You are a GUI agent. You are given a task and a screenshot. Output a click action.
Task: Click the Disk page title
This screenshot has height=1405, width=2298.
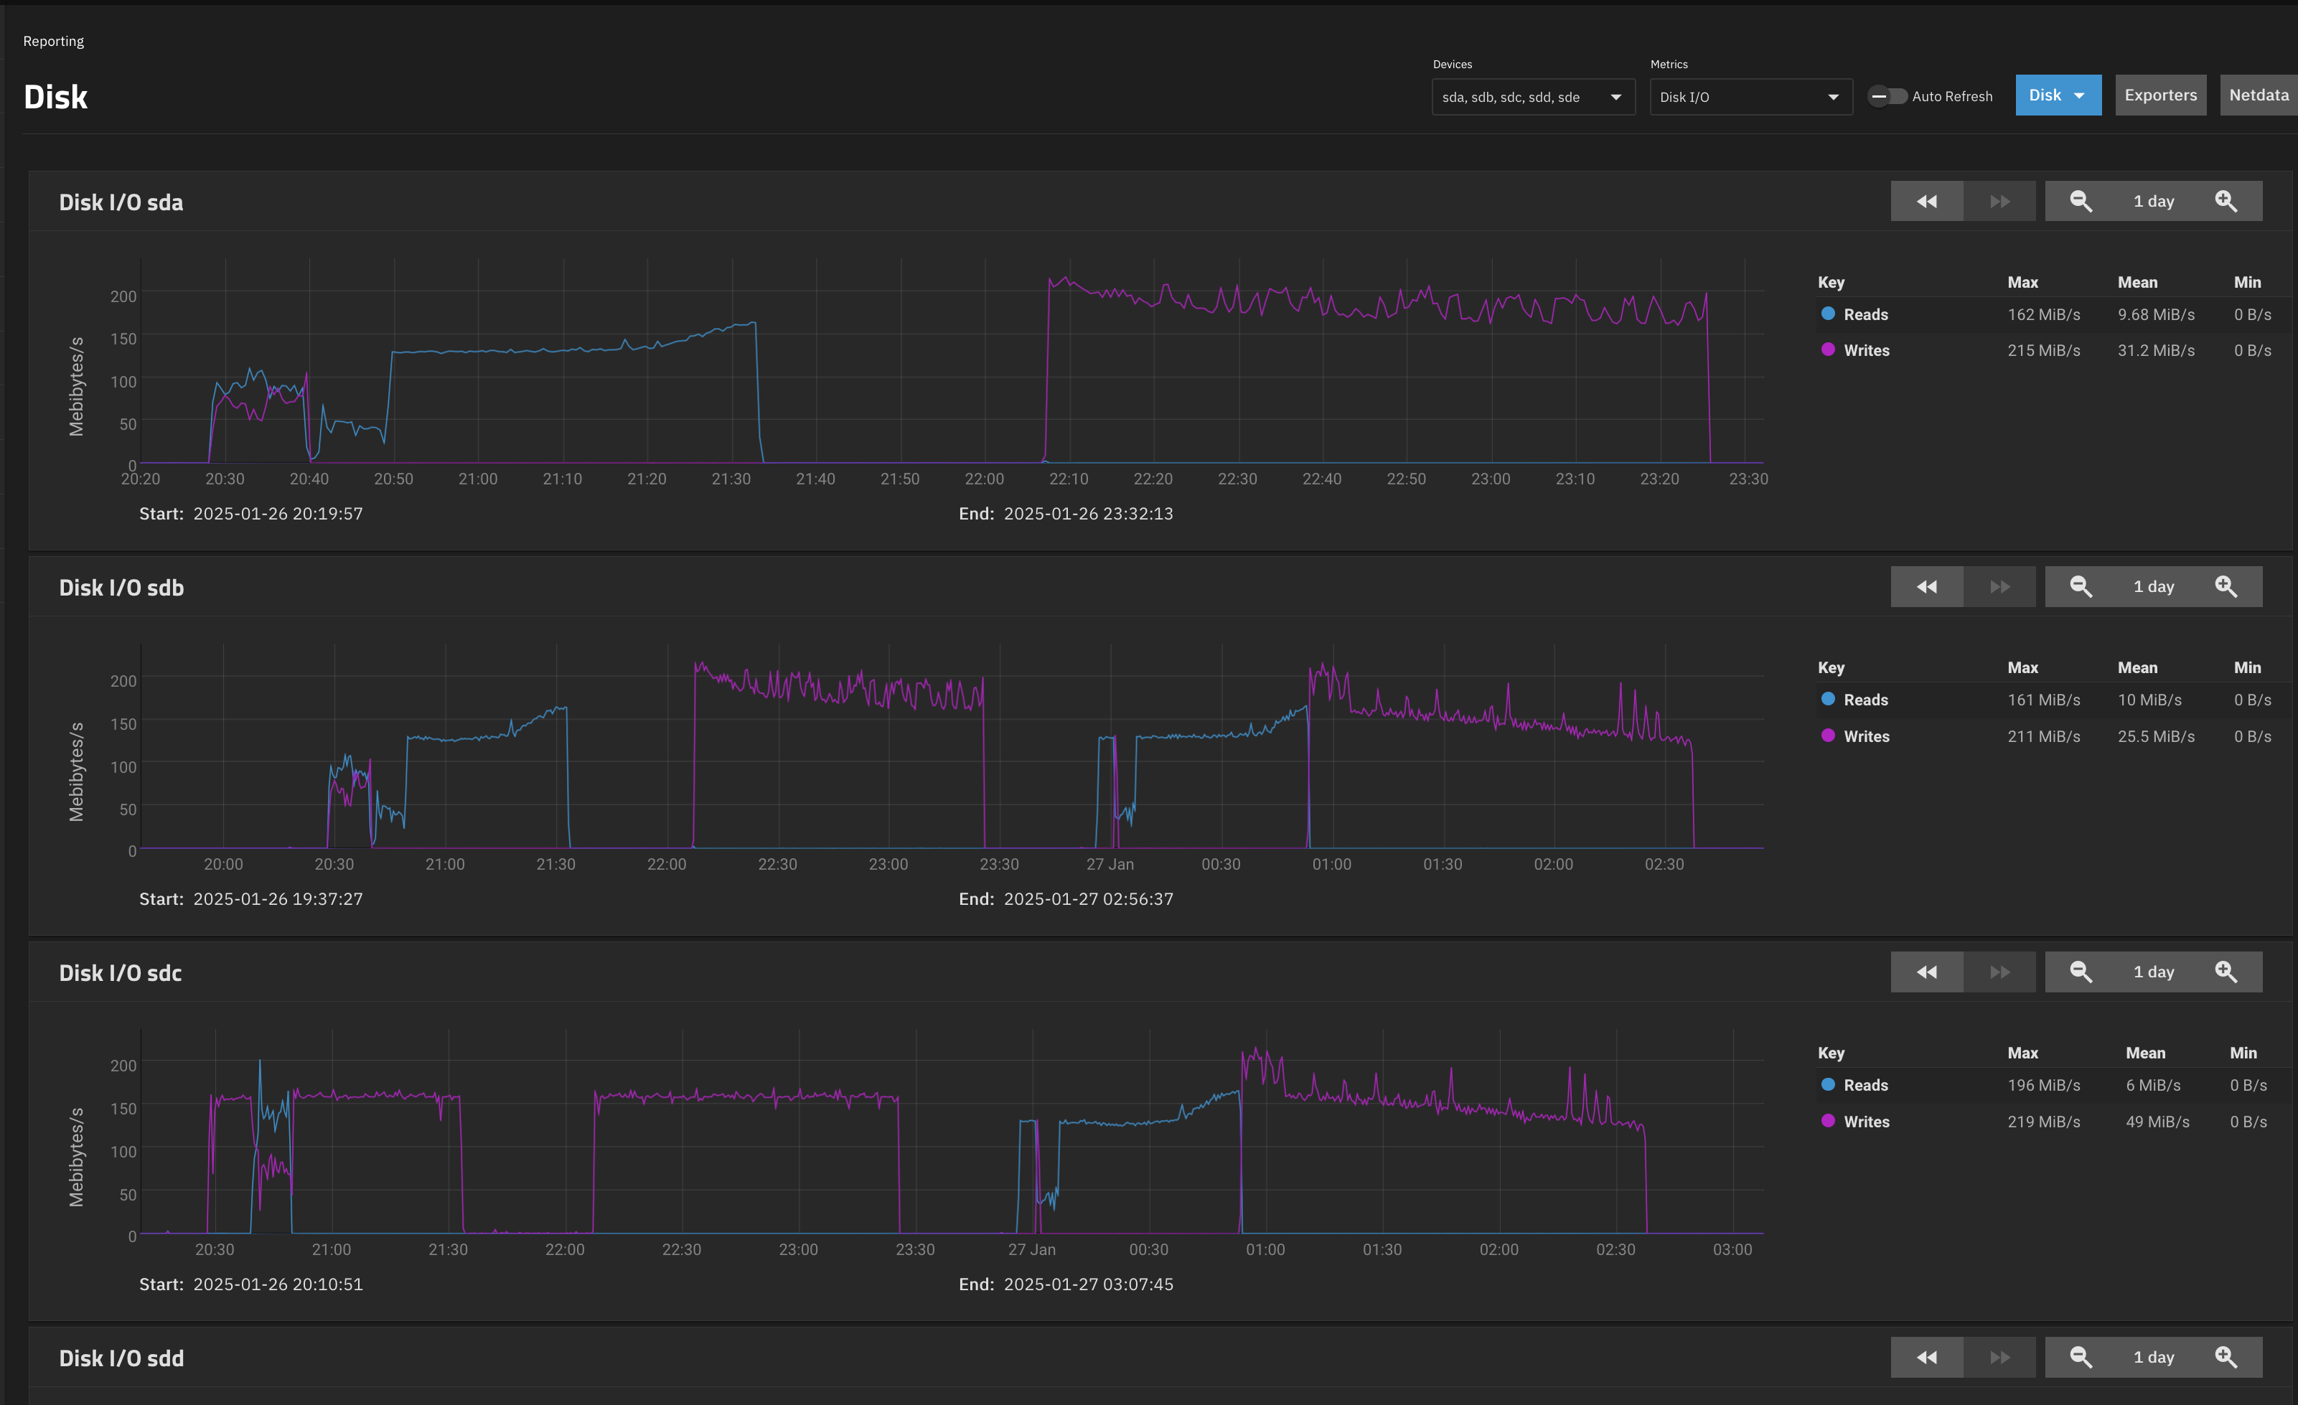point(56,97)
